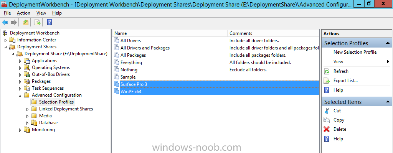The width and height of the screenshot is (393, 153).
Task: Click the green Refresh icon in Actions
Action: click(x=327, y=71)
